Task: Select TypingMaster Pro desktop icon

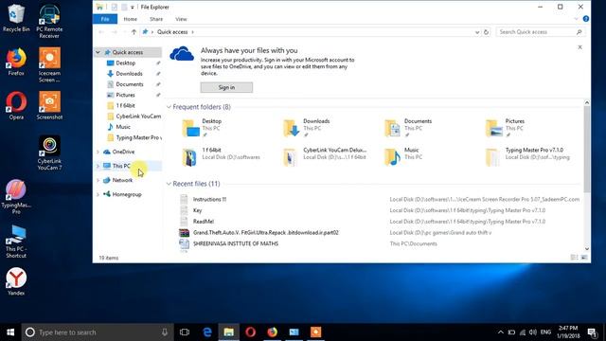Action: [x=16, y=197]
